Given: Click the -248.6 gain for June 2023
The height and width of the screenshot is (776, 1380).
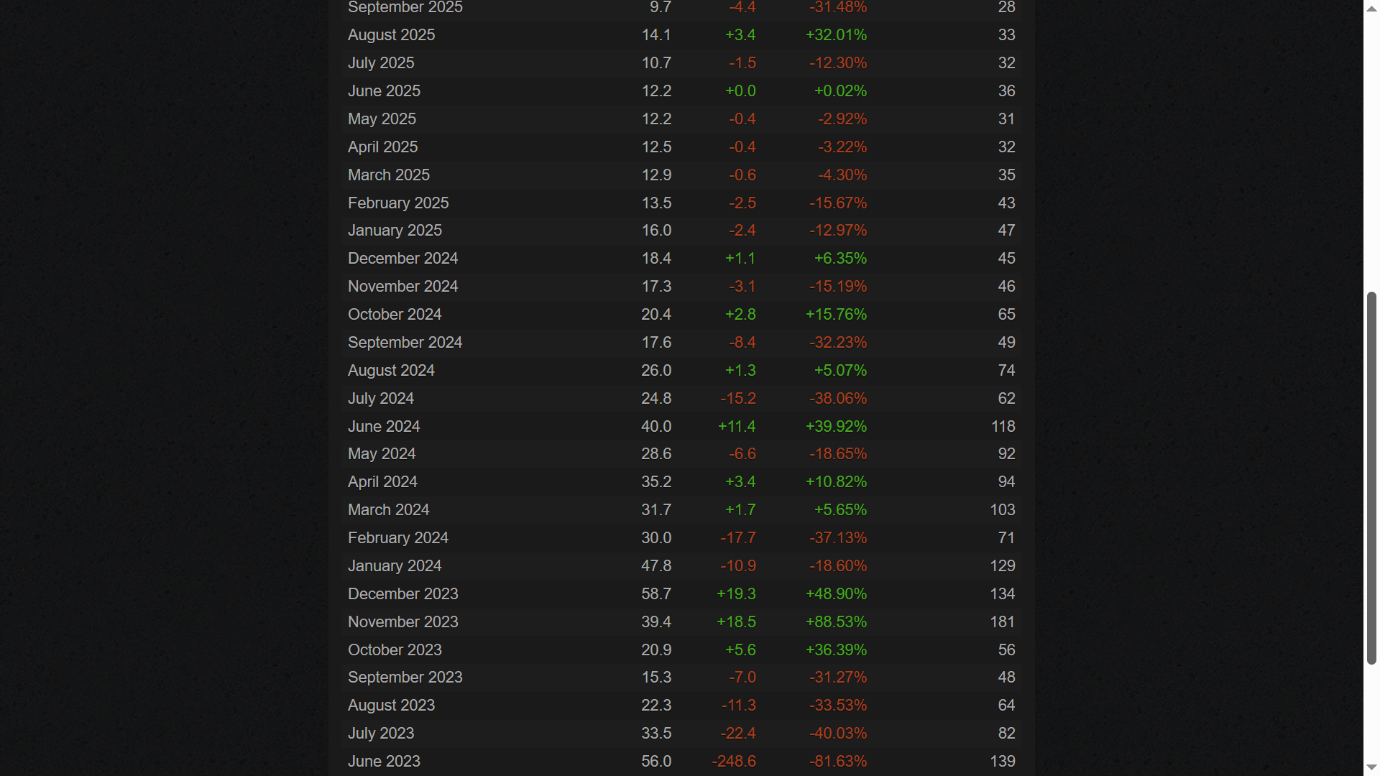Looking at the screenshot, I should pyautogui.click(x=733, y=761).
